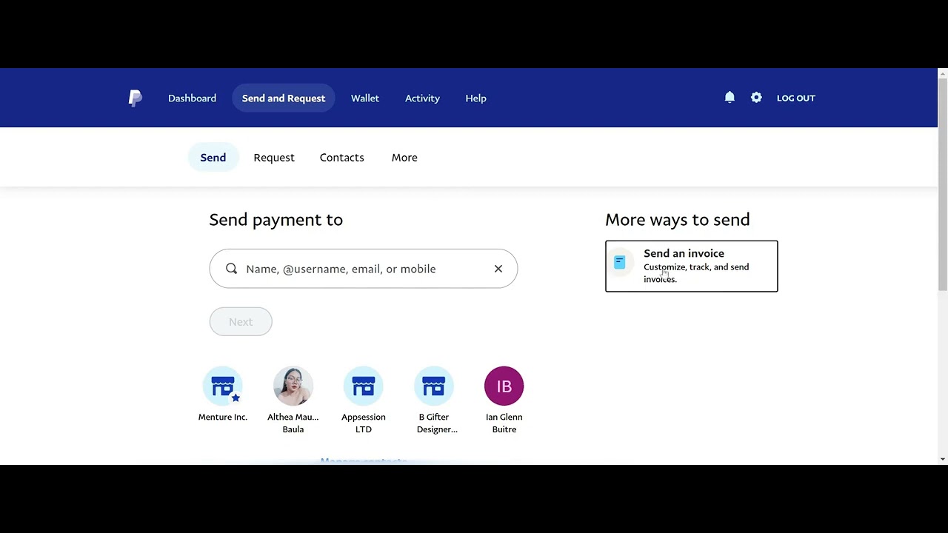Select Ian Glenn Buitre IB avatar
948x533 pixels.
pos(504,386)
